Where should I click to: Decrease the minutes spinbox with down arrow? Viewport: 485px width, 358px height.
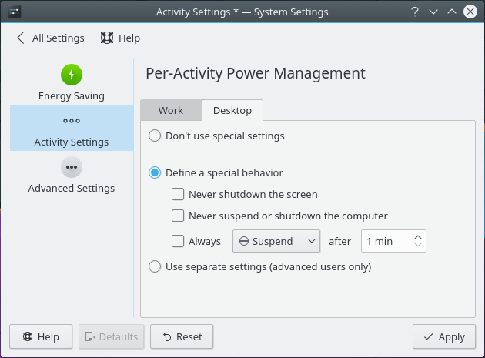pyautogui.click(x=418, y=246)
